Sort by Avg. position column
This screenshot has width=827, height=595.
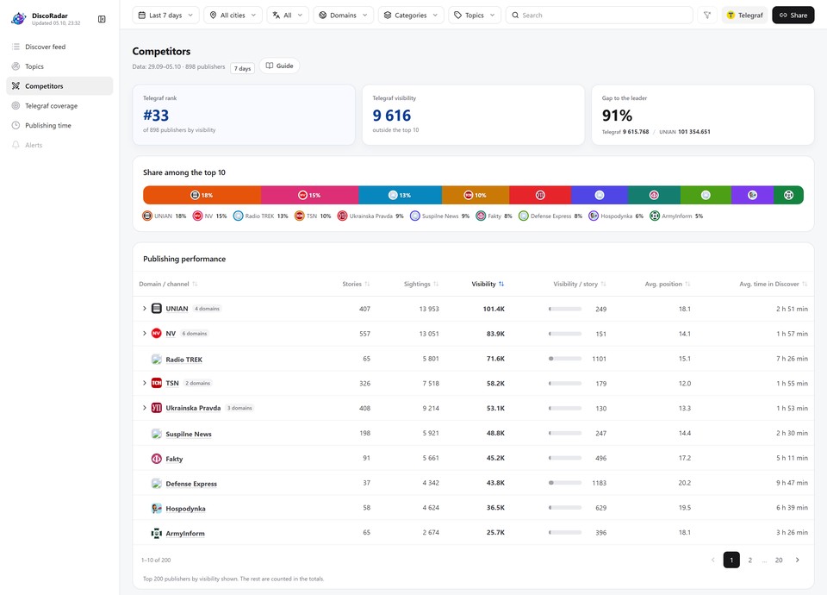click(667, 284)
